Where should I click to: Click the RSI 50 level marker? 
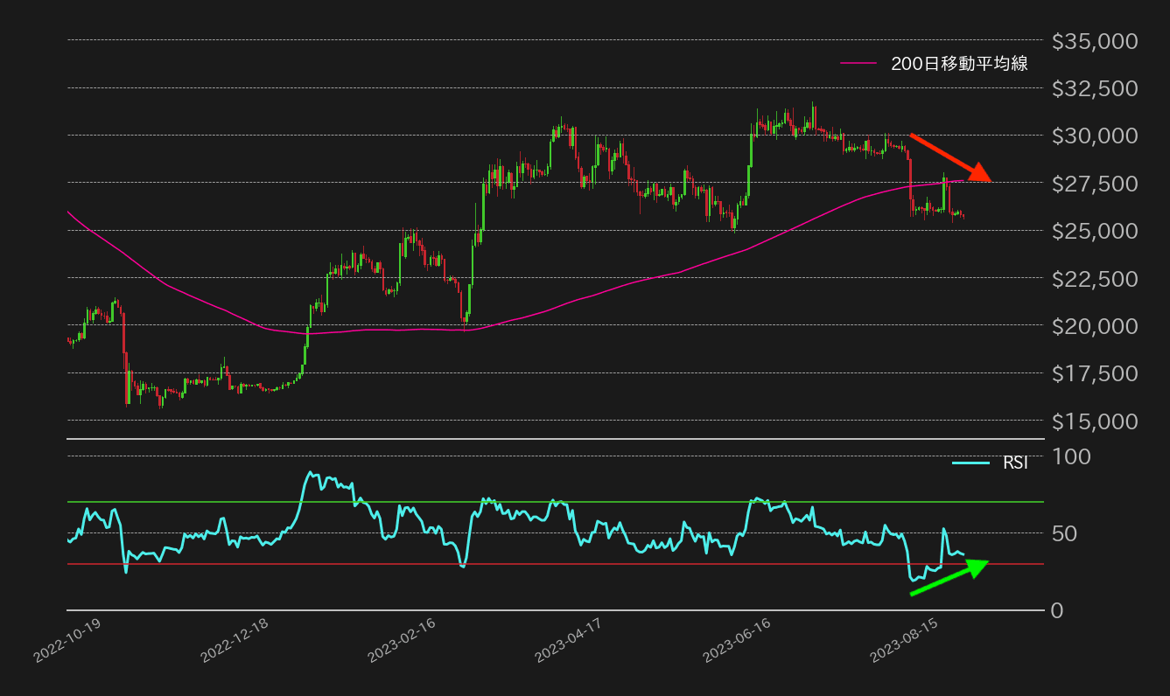click(1063, 532)
